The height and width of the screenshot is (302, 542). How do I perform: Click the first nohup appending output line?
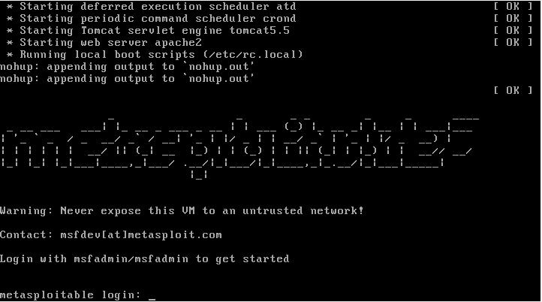point(127,67)
